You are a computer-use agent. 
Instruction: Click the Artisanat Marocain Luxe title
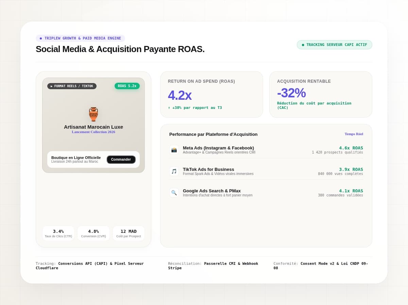93,127
